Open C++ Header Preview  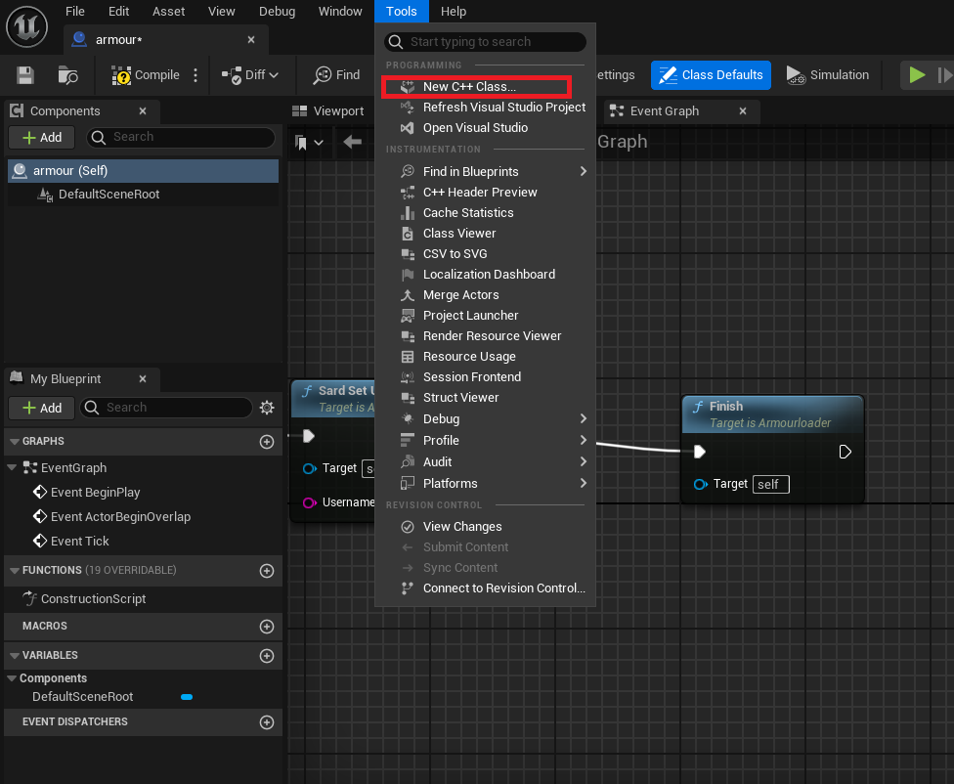pyautogui.click(x=485, y=193)
